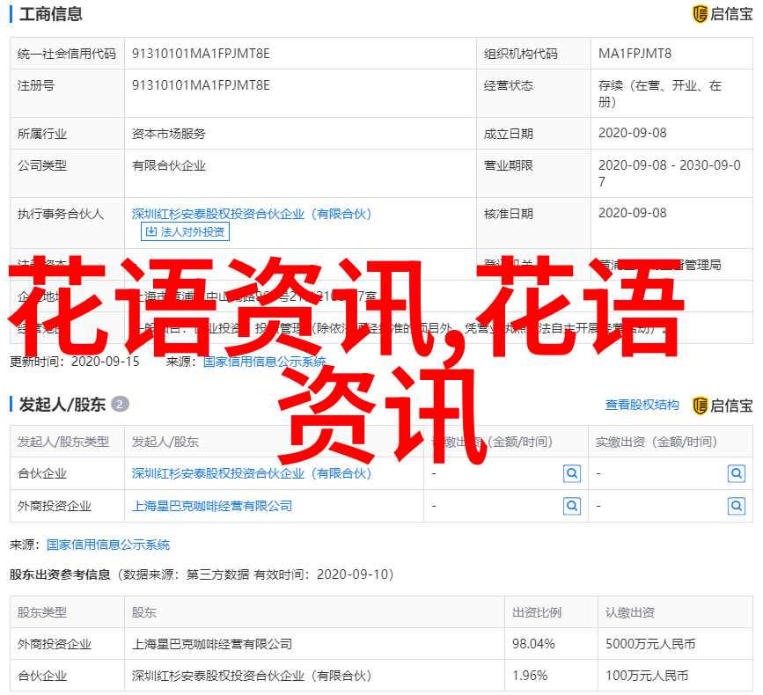Select 组织机构代码 value MA1FPJMT8
The height and width of the screenshot is (695, 763).
coord(635,54)
